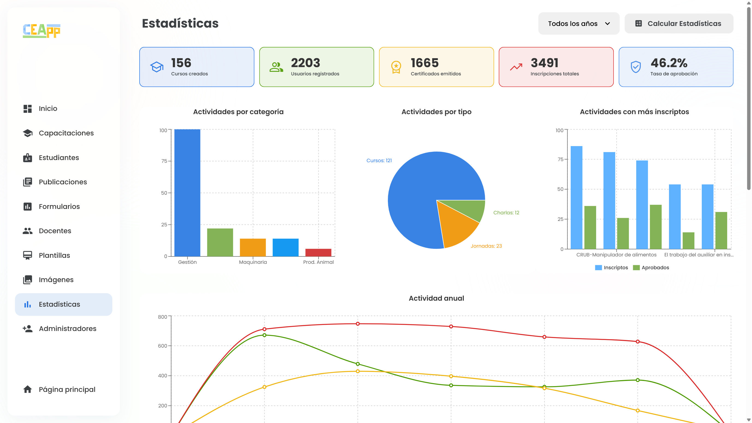
Task: Click the Plantillas certificate icon
Action: pos(27,255)
